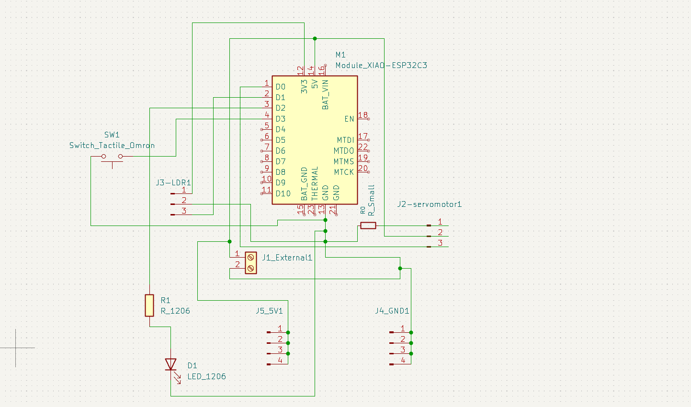The height and width of the screenshot is (407, 691).
Task: Select the SW1 tactile push-button switch symbol
Action: pos(112,160)
